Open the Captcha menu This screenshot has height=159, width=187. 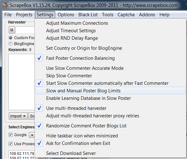pos(126,15)
